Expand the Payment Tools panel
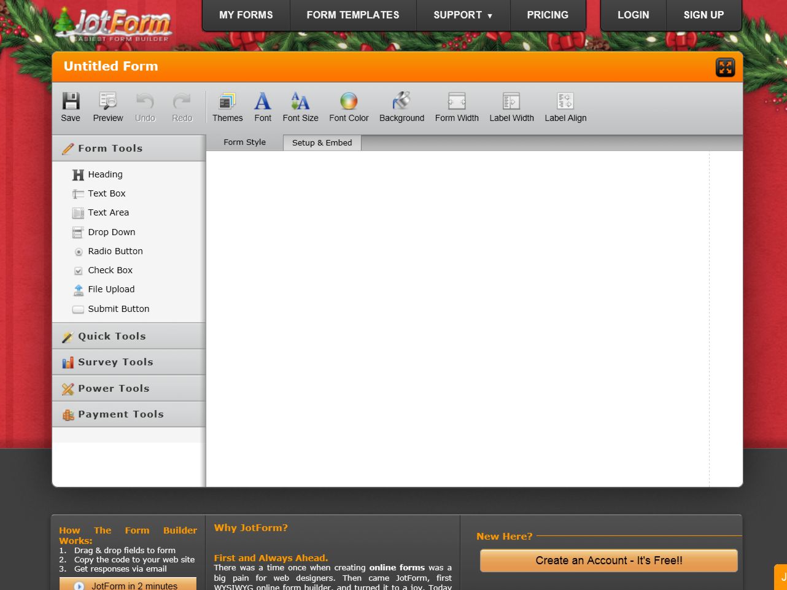 tap(120, 414)
